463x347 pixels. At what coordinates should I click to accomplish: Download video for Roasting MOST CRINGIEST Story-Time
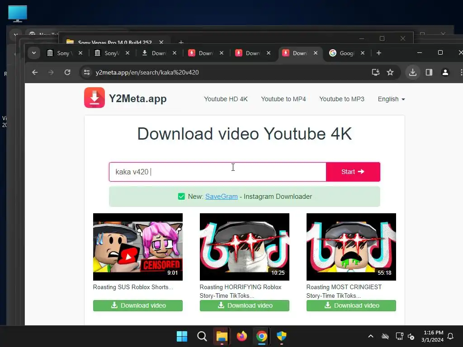click(x=351, y=305)
